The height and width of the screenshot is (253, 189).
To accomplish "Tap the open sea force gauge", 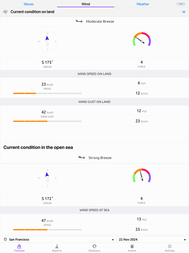I will click(x=142, y=178).
